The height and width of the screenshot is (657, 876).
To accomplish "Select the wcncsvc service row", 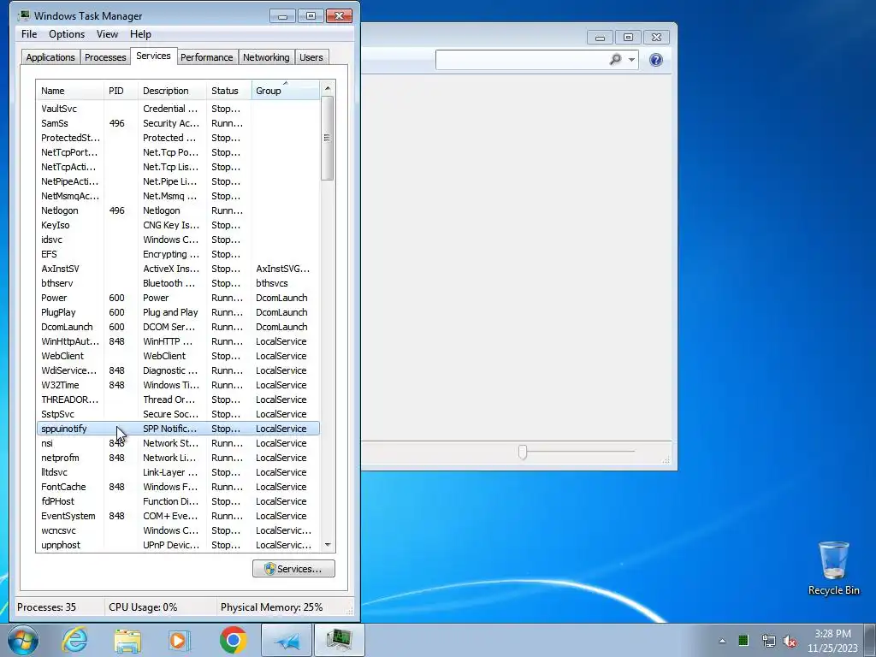I will click(178, 530).
